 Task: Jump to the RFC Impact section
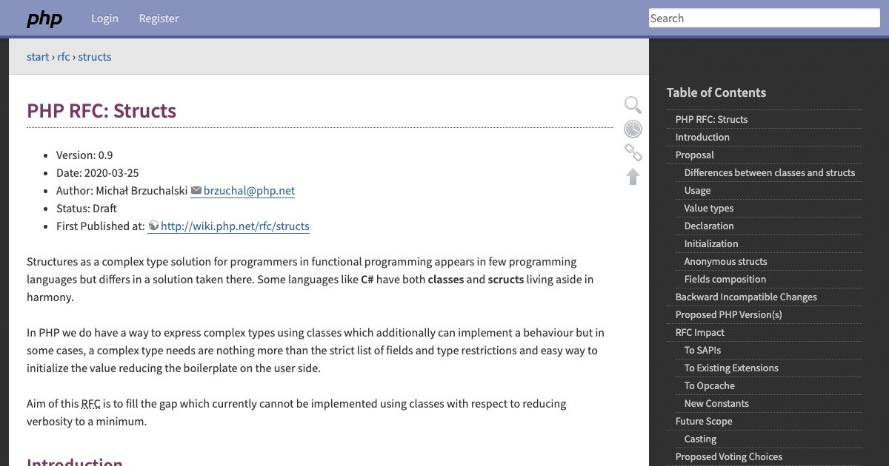699,332
